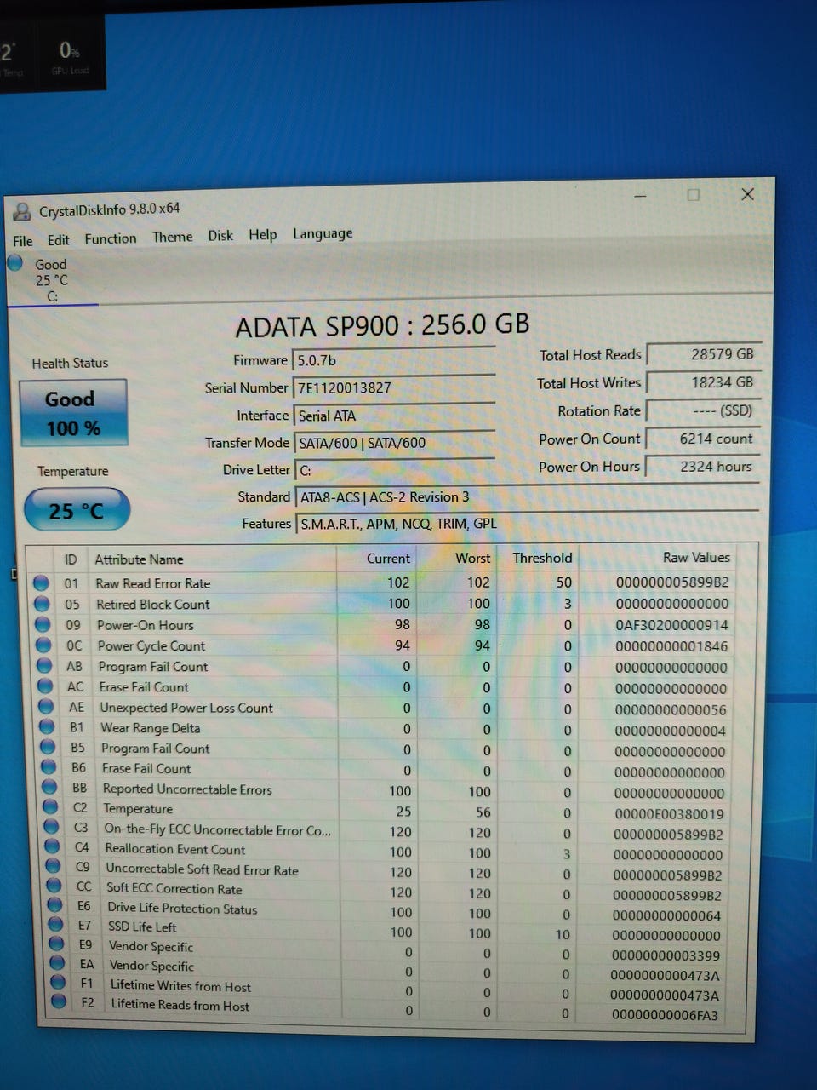Click the CrystalDiskInfo title bar app icon
This screenshot has height=1090, width=817.
coord(22,210)
